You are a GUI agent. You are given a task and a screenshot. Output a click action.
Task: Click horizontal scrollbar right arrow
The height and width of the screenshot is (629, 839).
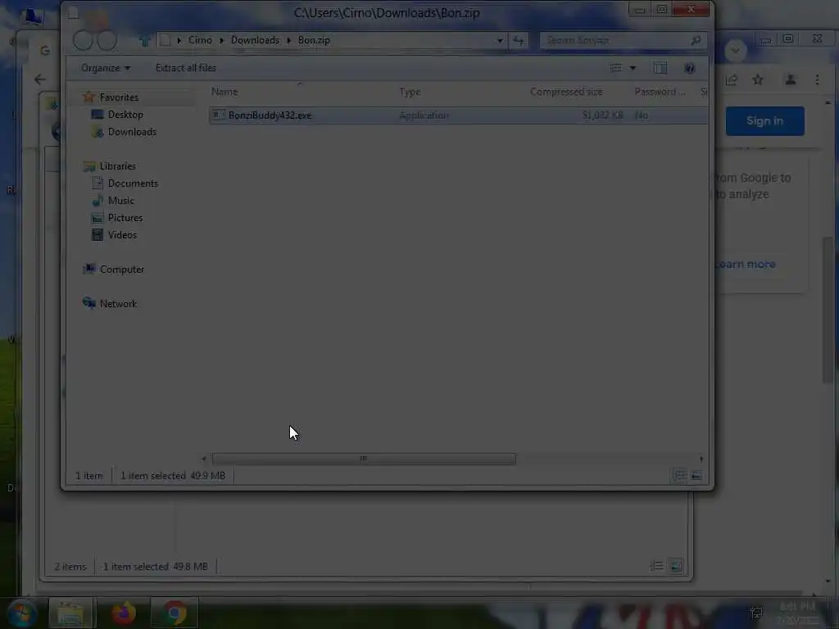[701, 459]
